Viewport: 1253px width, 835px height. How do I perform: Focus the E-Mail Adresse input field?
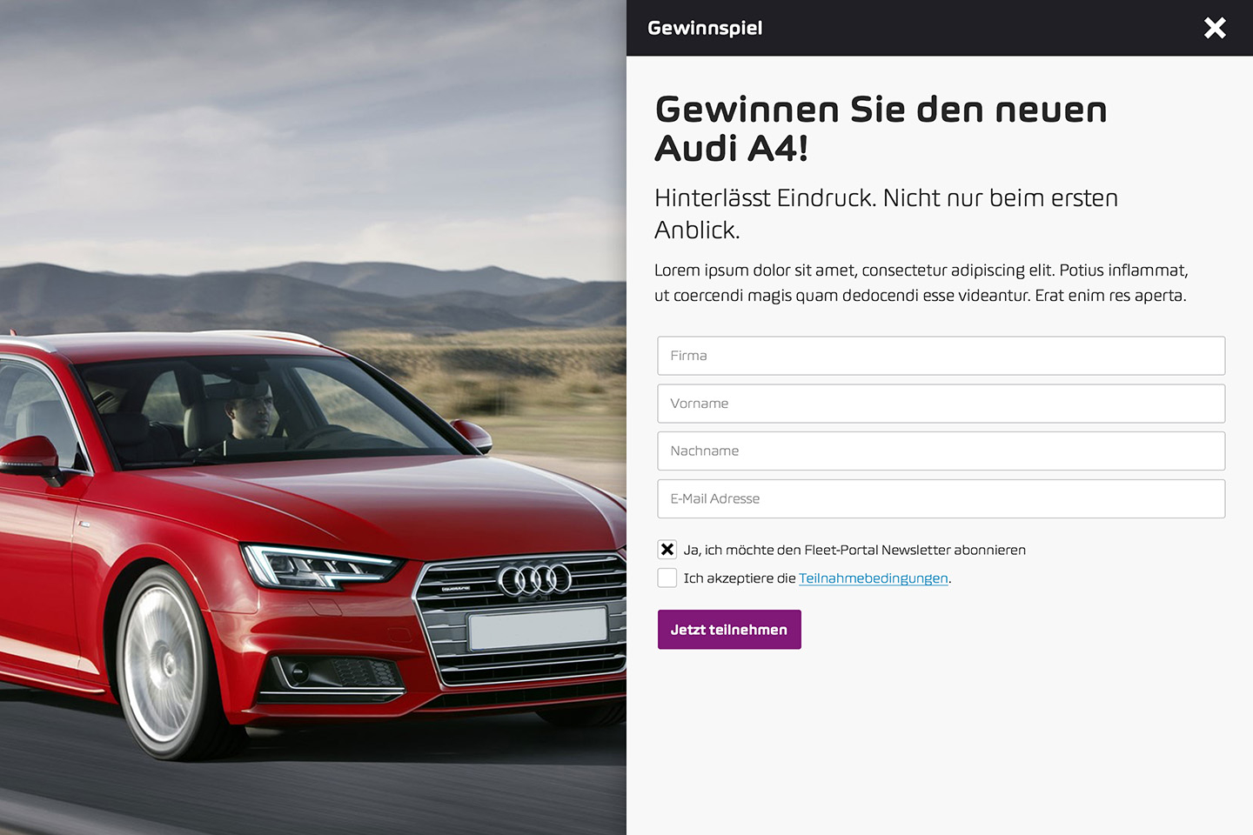pyautogui.click(x=941, y=499)
